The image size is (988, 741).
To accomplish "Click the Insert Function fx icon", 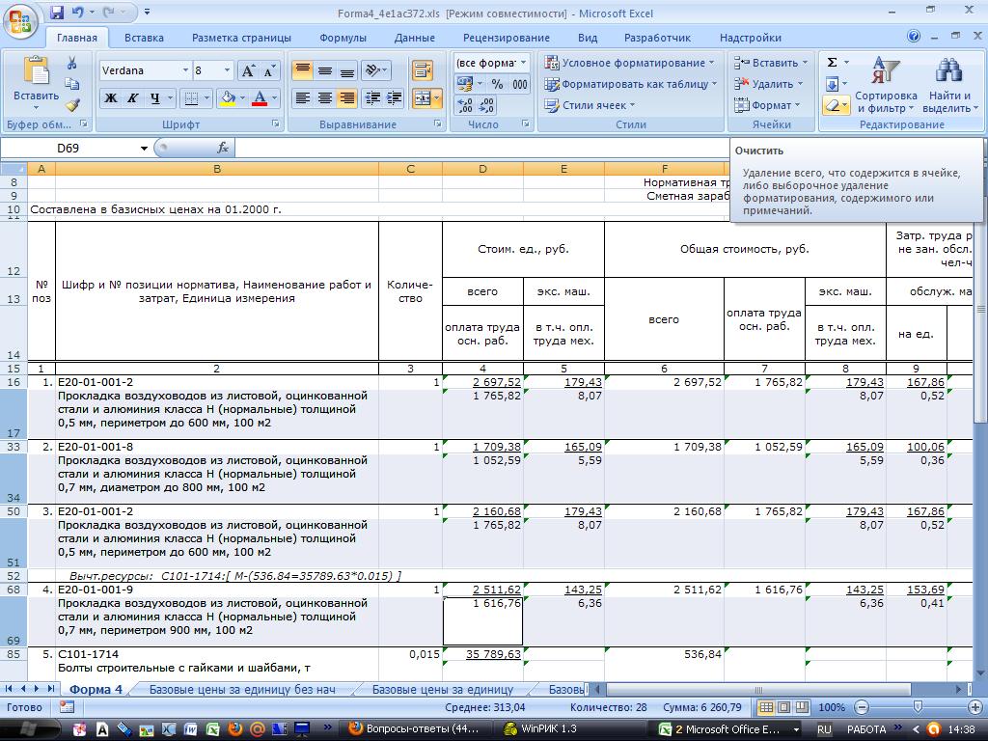I will [223, 148].
